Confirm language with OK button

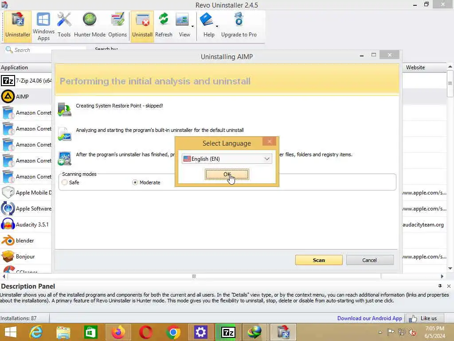[x=227, y=174]
